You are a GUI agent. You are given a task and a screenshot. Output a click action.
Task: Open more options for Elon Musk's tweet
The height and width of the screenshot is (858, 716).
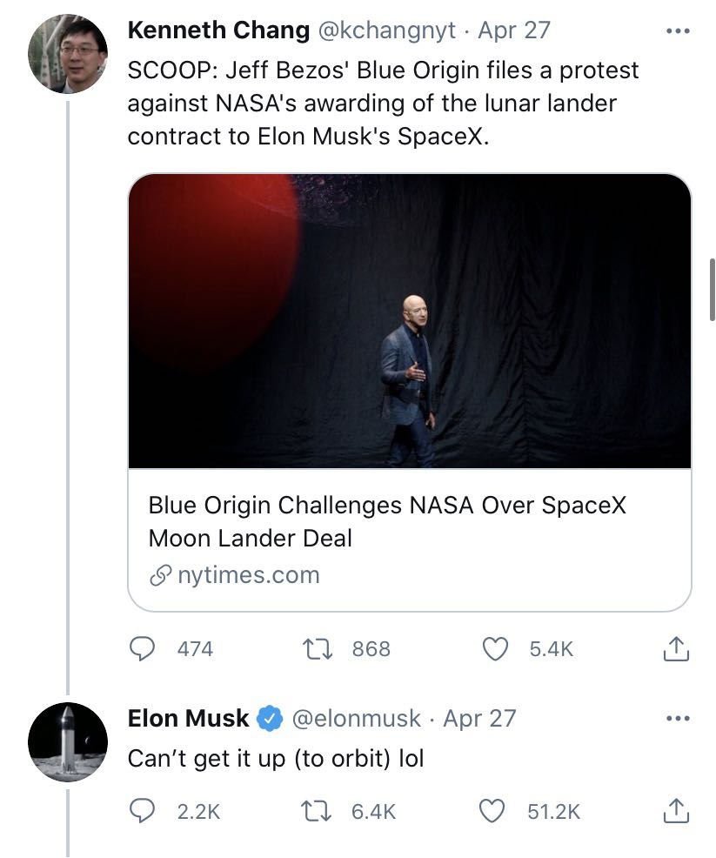(676, 719)
